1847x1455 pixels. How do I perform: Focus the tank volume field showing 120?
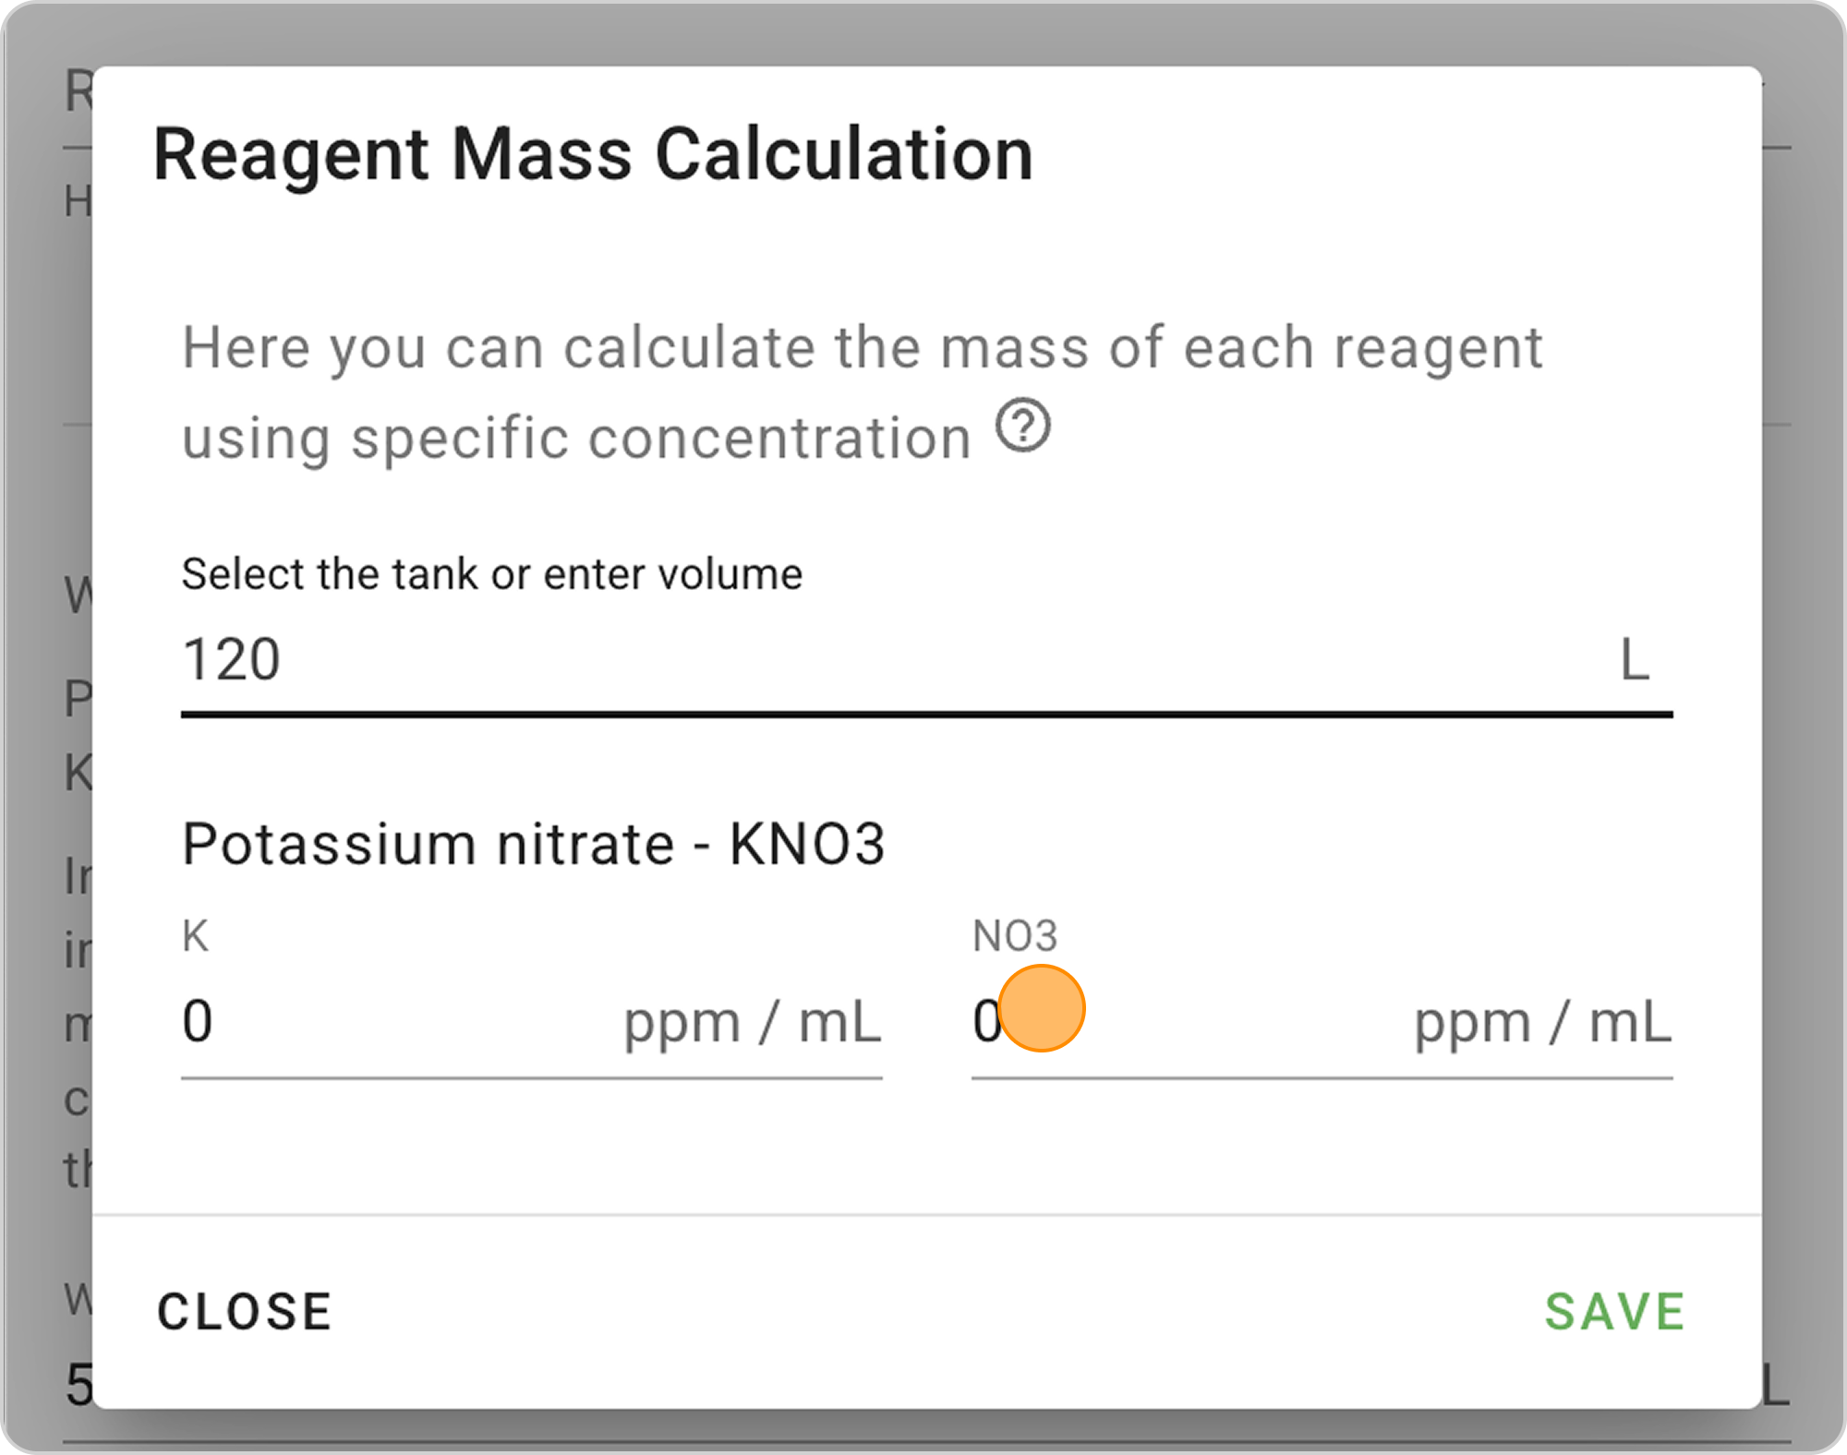click(831, 661)
